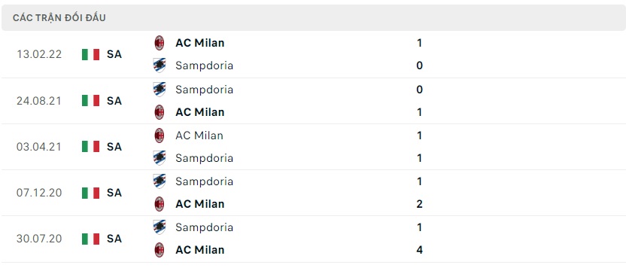This screenshot has height=271, width=626.
Task: Click AC Milan crest in 13.02.22 match
Action: point(160,43)
